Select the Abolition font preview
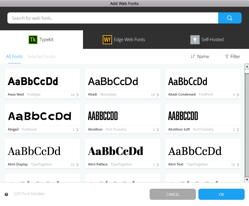Viewport: 249px width, 206px height. click(x=103, y=116)
